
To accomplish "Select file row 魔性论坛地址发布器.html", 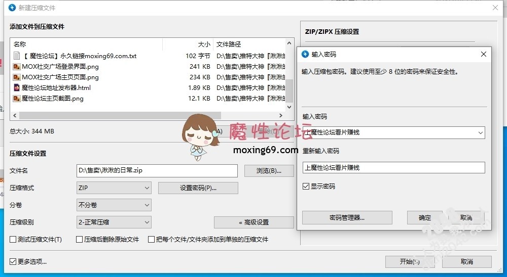I will [x=149, y=88].
